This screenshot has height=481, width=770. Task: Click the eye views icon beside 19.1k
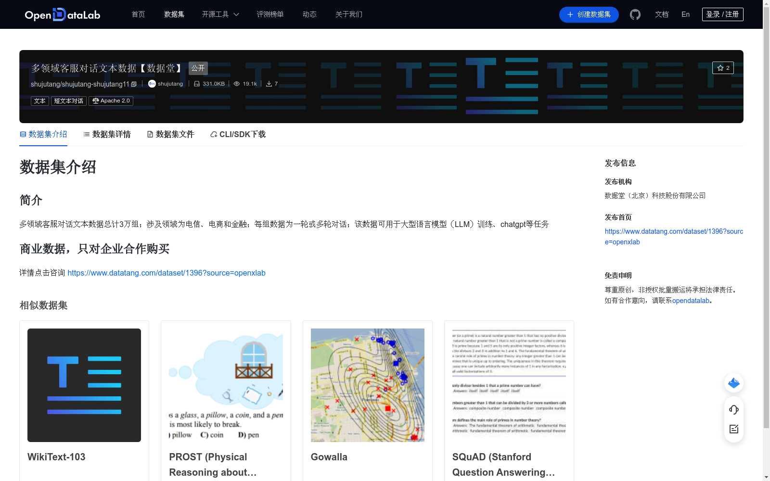237,84
